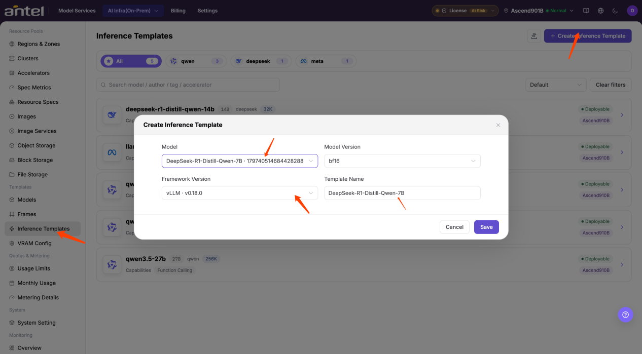Click the antel logo
Image resolution: width=642 pixels, height=354 pixels.
[x=24, y=11]
